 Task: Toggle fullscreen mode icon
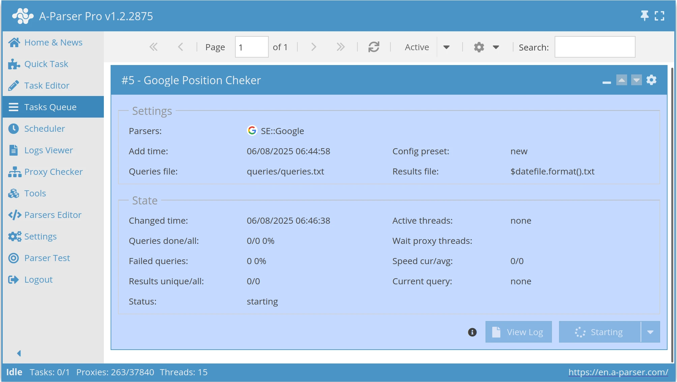pyautogui.click(x=659, y=16)
